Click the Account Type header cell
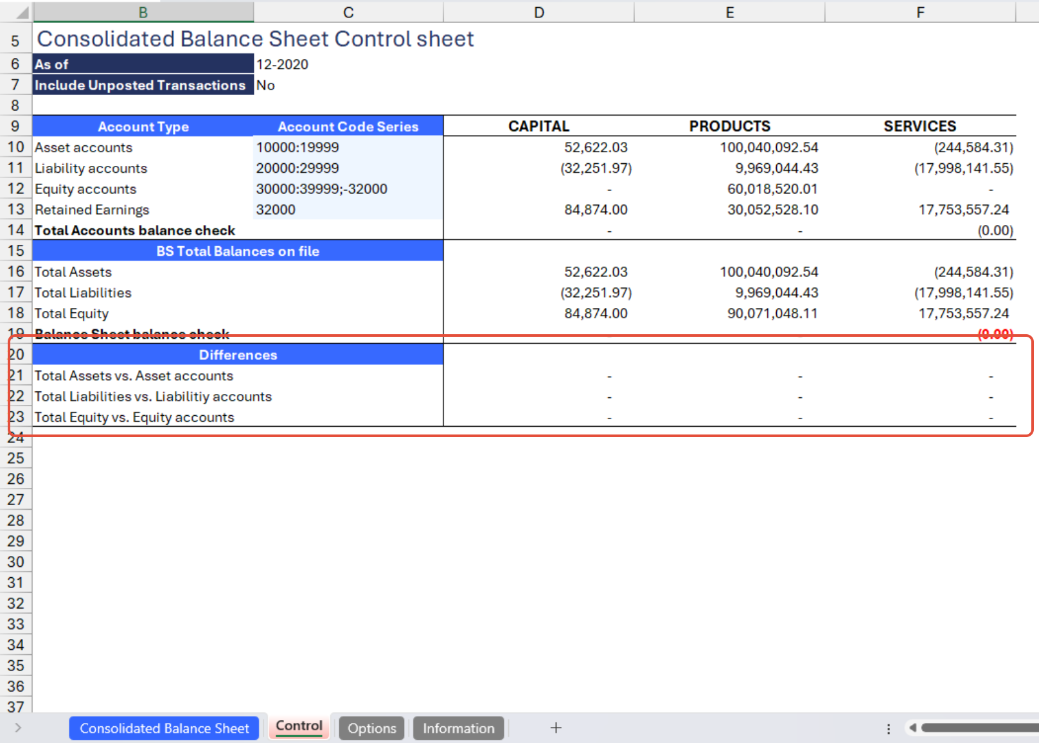The width and height of the screenshot is (1039, 743). 143,127
